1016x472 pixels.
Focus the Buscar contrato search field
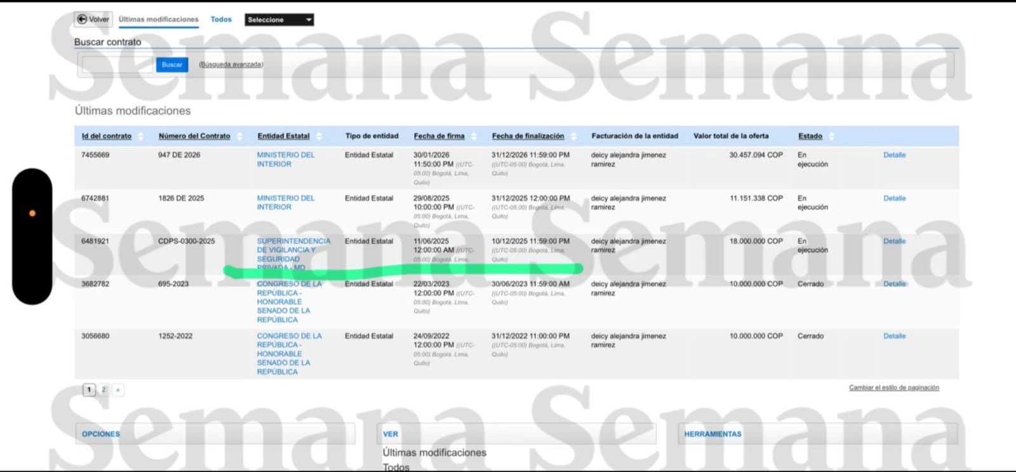(117, 64)
